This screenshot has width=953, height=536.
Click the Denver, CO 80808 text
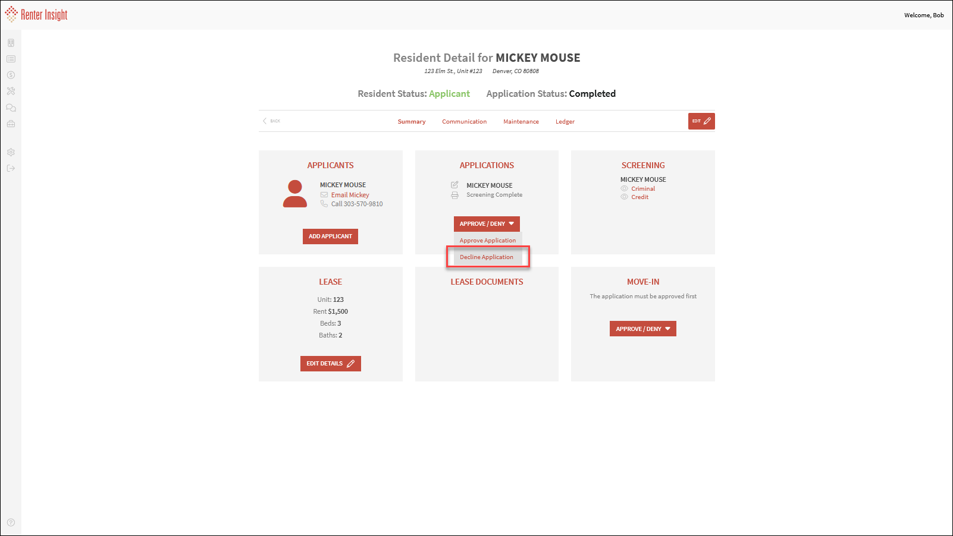click(516, 71)
